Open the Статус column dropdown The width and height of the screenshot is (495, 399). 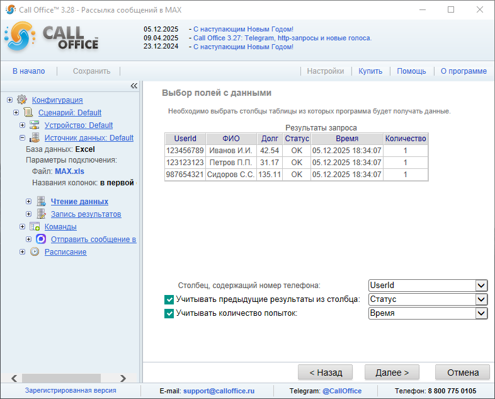click(x=482, y=299)
